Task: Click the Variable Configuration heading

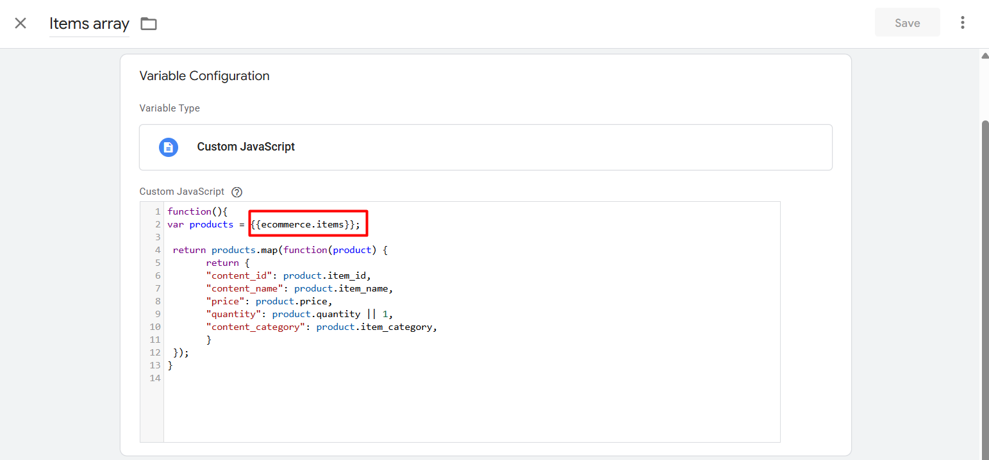Action: 204,76
